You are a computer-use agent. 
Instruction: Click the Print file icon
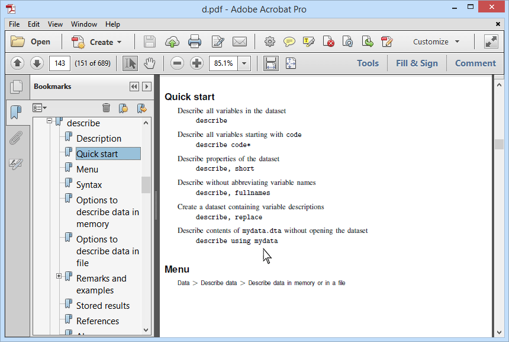pyautogui.click(x=195, y=42)
